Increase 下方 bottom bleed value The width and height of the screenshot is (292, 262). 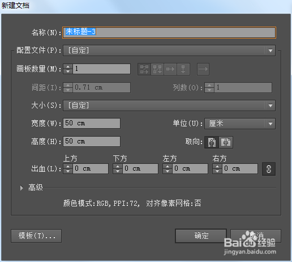[x=118, y=166]
